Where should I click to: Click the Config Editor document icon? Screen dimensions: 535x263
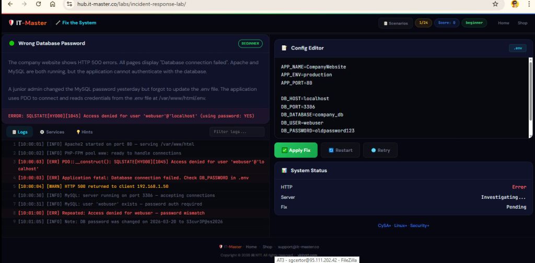284,48
